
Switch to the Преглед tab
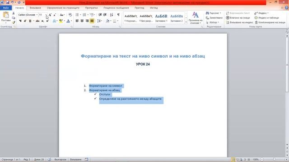click(x=140, y=8)
